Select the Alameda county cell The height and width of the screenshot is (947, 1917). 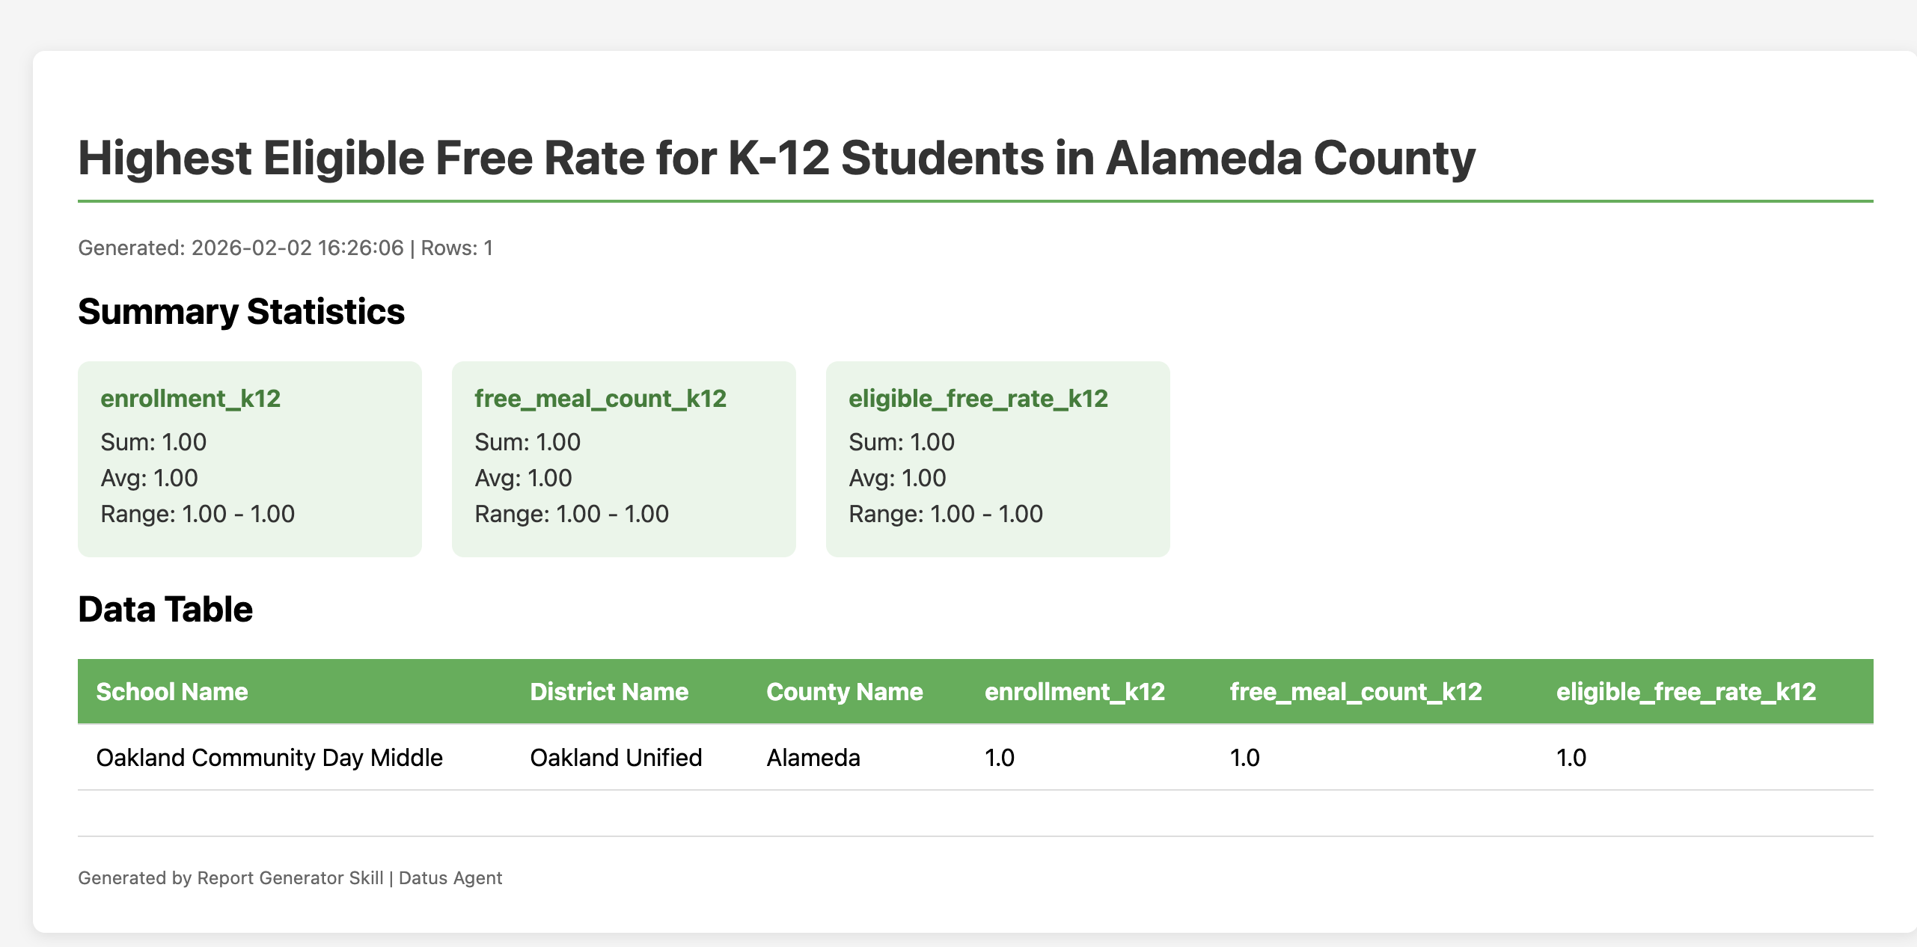point(813,758)
